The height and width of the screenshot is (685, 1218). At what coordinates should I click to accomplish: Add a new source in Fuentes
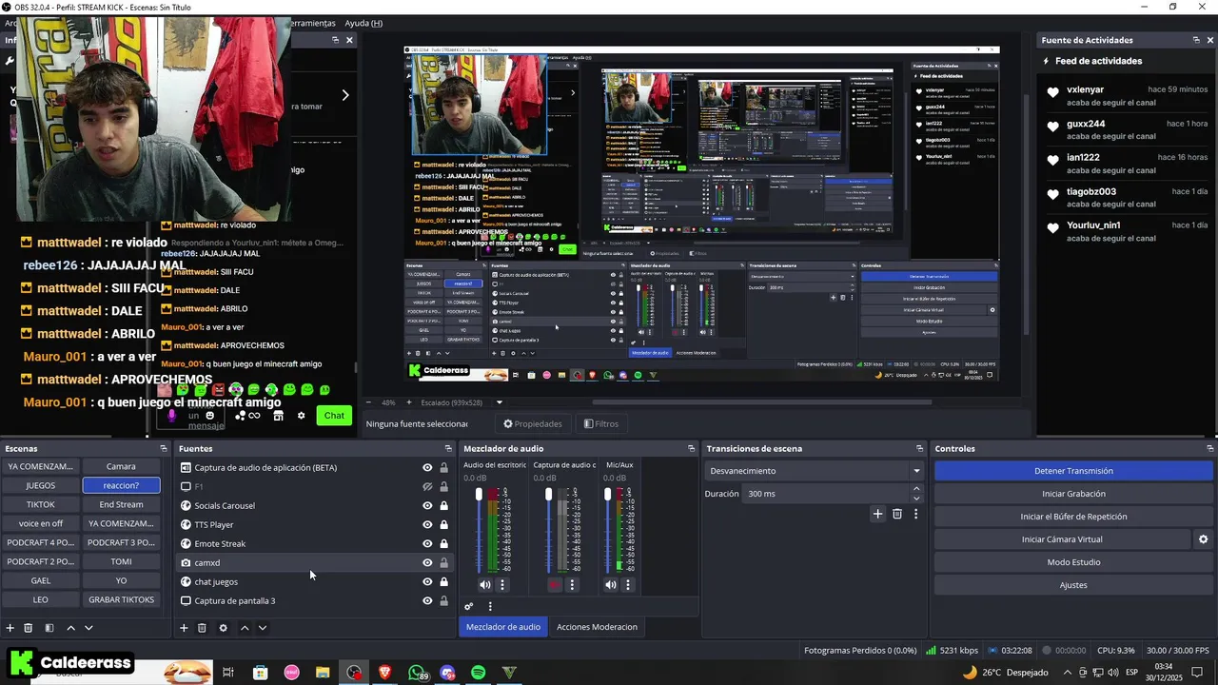tap(184, 628)
